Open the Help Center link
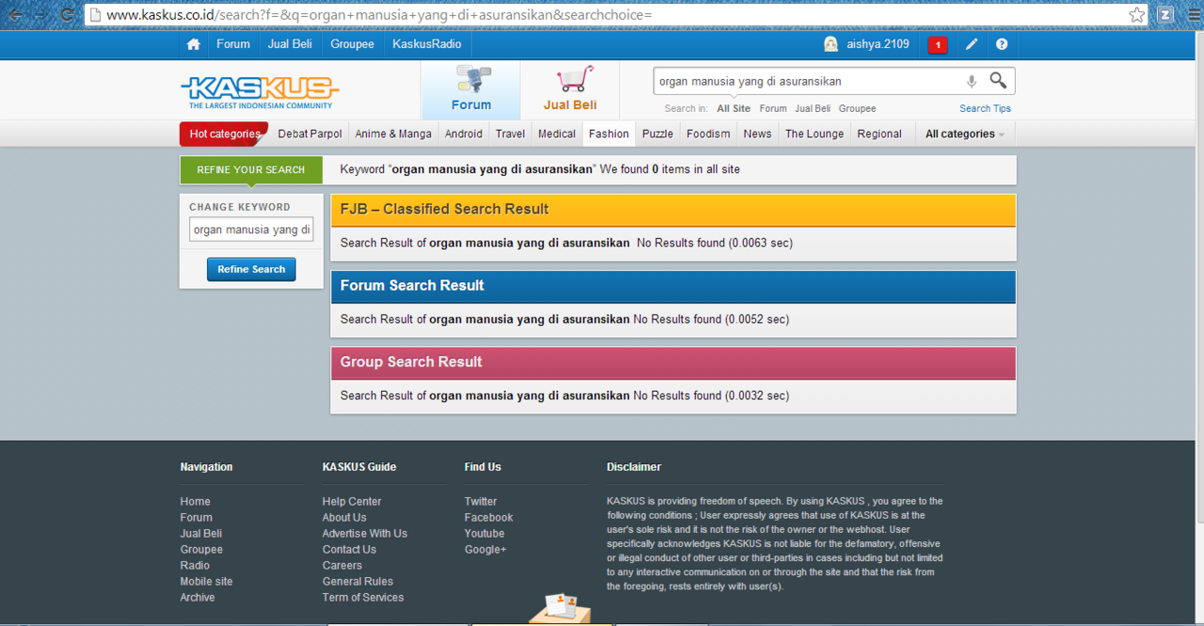Screen dimensions: 1204x626 352,502
